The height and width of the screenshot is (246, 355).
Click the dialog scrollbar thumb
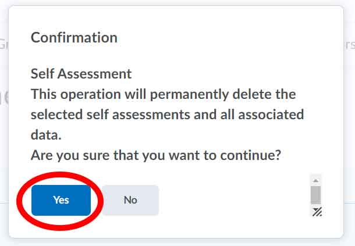tap(315, 195)
